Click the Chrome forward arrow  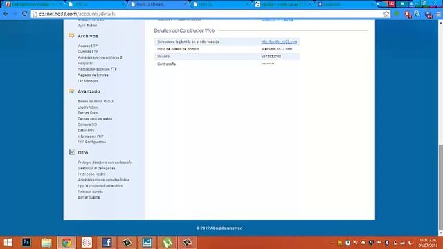pyautogui.click(x=15, y=14)
